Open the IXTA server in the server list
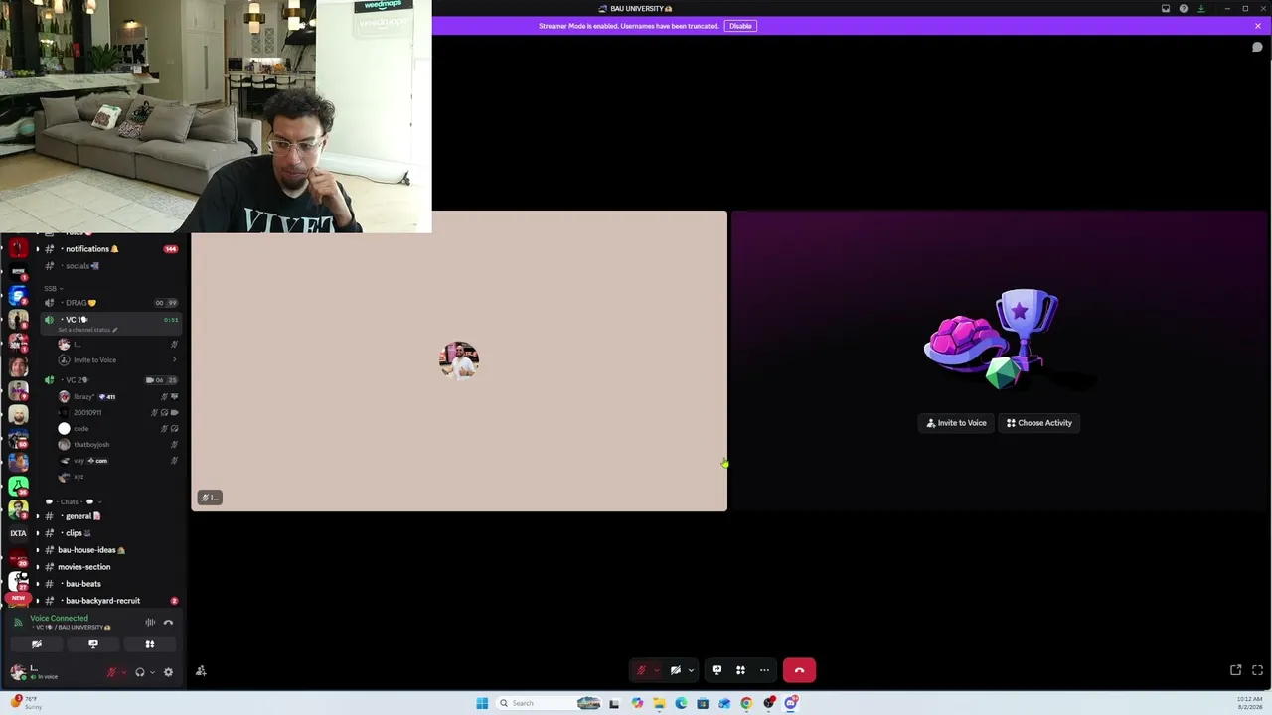The width and height of the screenshot is (1272, 715). 18,533
